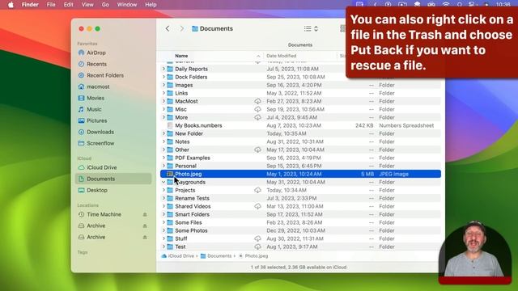Image resolution: width=518 pixels, height=291 pixels.
Task: Expand the Images folder
Action: [163, 85]
